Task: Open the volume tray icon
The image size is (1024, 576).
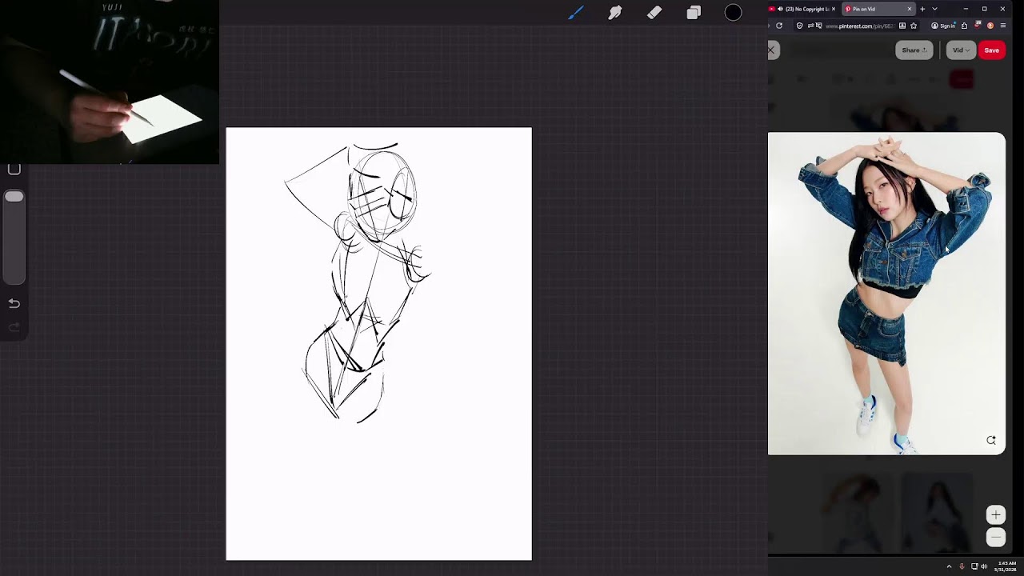Action: [x=984, y=566]
